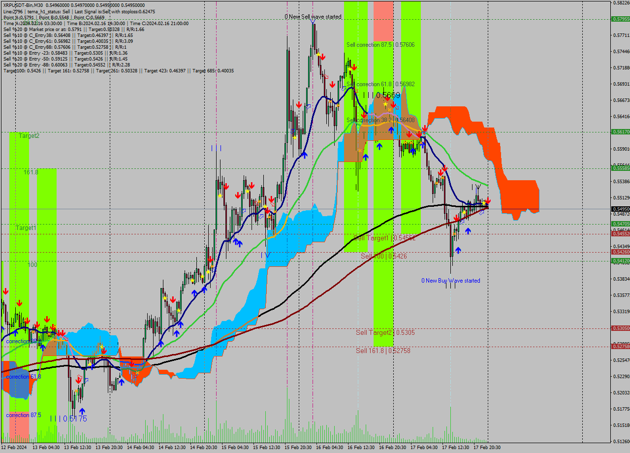Click the 'Sell %10 @ C_Entry38: 0.56408' line
The height and width of the screenshot is (453, 630).
pyautogui.click(x=68, y=35)
